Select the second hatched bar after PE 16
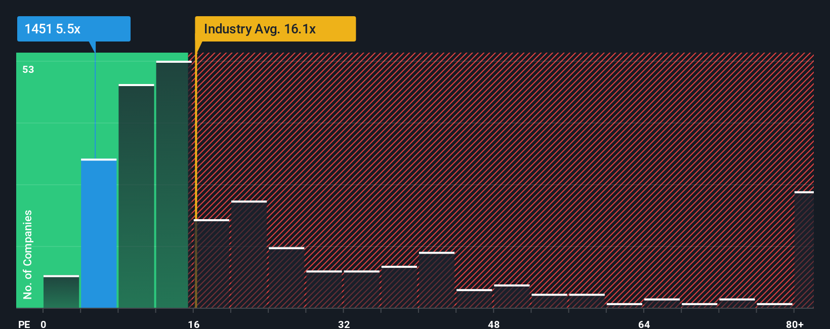The height and width of the screenshot is (329, 830). click(249, 254)
